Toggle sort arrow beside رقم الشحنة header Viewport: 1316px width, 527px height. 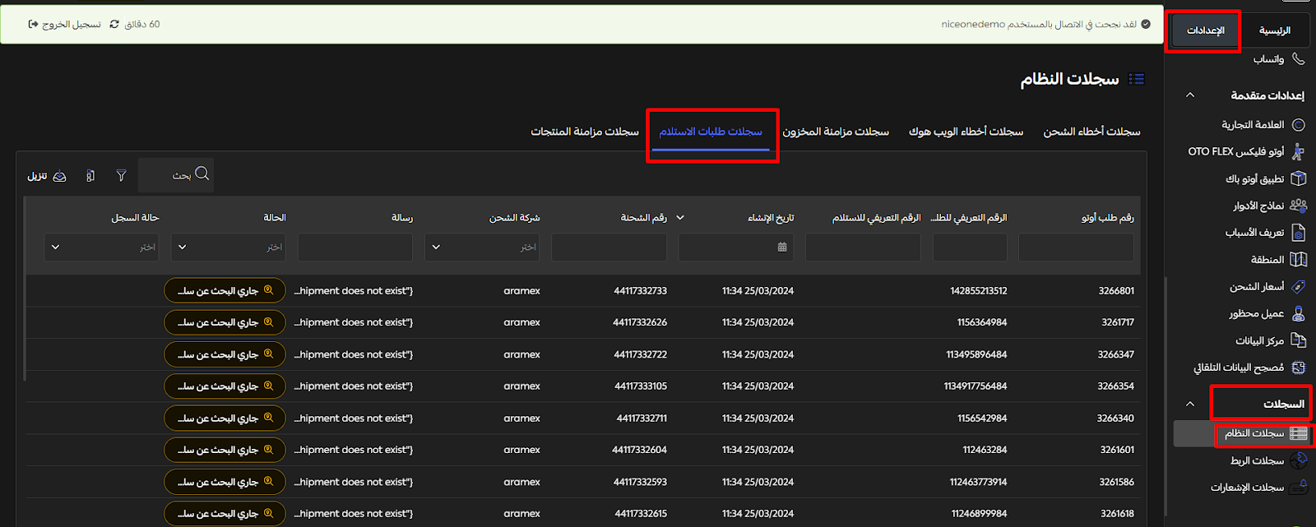pos(680,218)
